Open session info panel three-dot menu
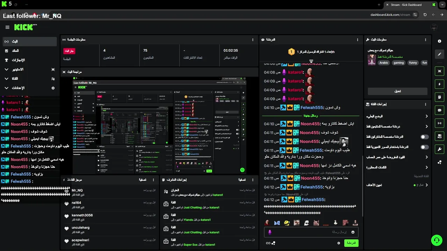Viewport: 447px width, 251px height. pos(253,40)
